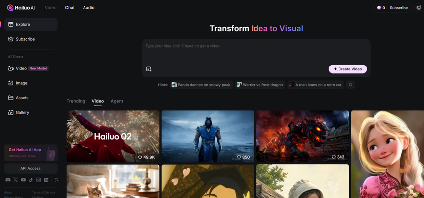Open Gallery in the sidebar
The image size is (424, 198).
[x=31, y=112]
